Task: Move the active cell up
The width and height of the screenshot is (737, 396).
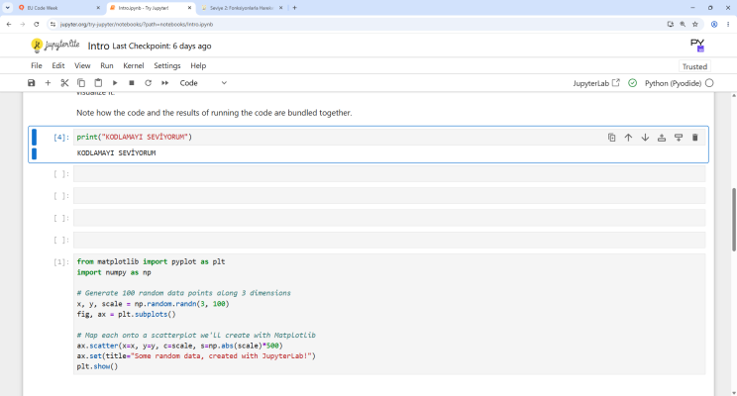Action: [x=628, y=138]
